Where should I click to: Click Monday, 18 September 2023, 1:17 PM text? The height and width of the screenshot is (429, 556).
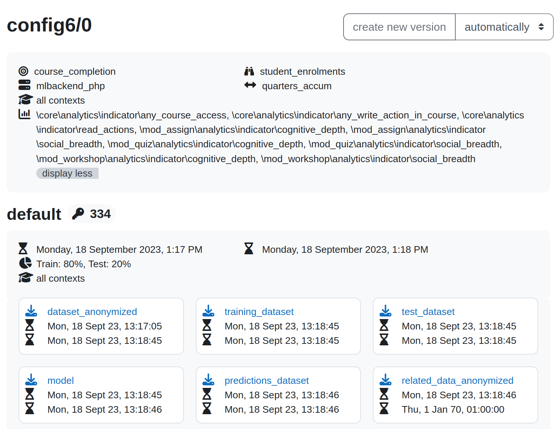[119, 249]
